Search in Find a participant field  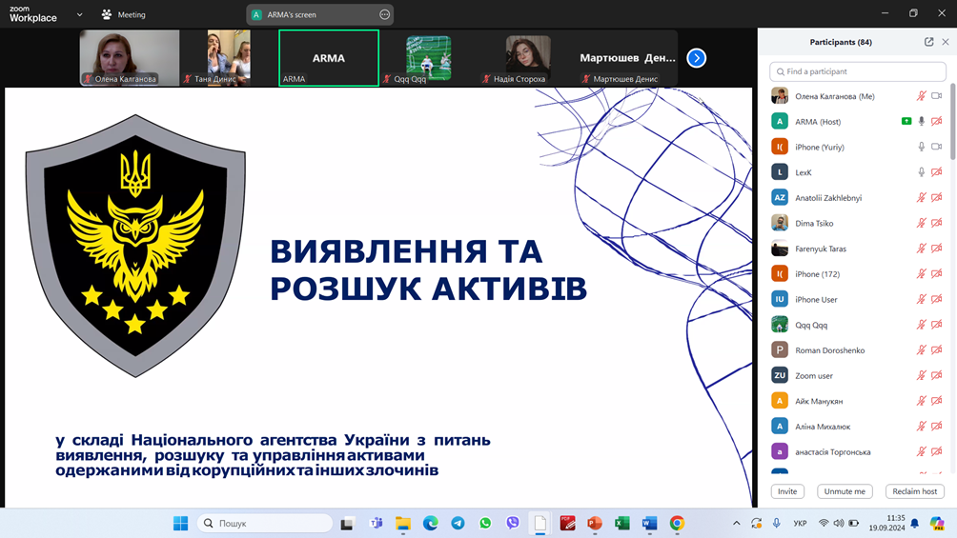tap(858, 71)
